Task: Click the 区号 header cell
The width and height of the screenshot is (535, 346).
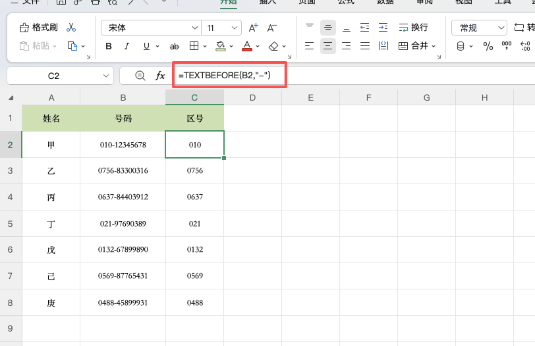Action: (195, 118)
